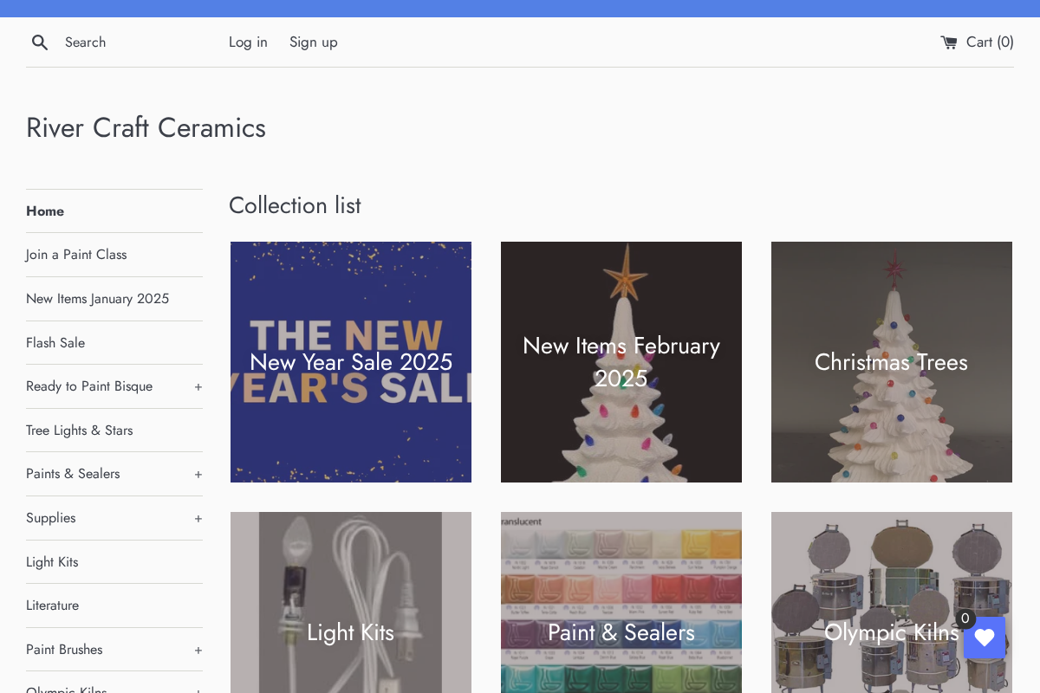The height and width of the screenshot is (693, 1040).
Task: Expand the Supplies category
Action: tap(198, 518)
